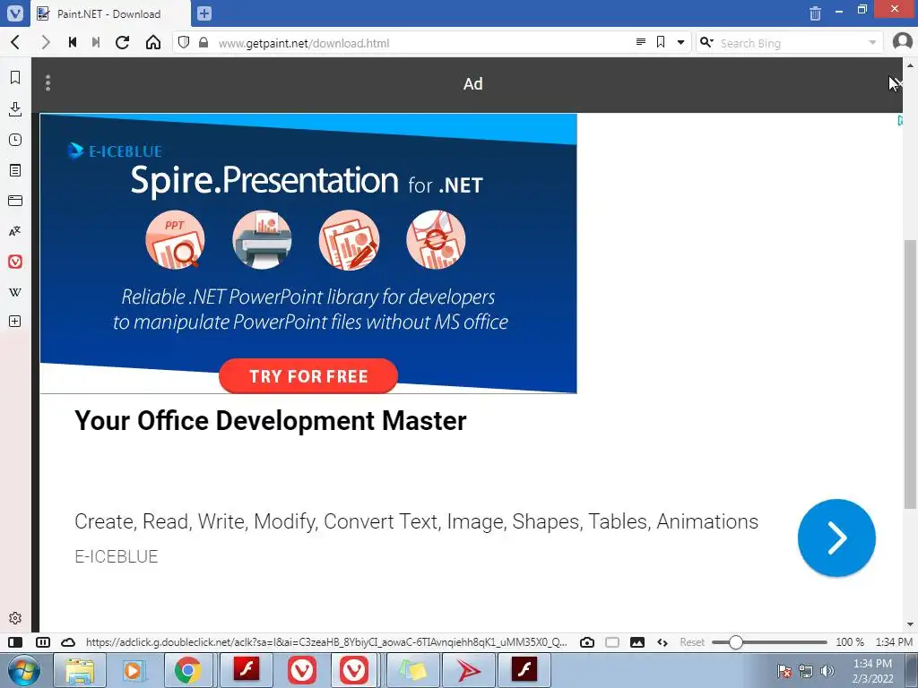918x688 pixels.
Task: Open the volume control in tray
Action: [827, 671]
